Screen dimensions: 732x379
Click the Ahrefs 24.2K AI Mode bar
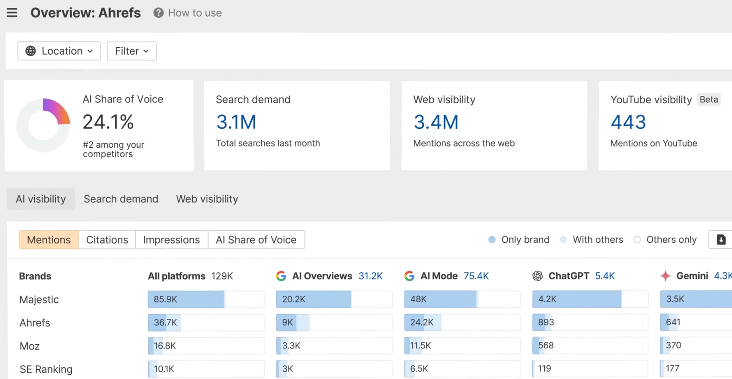462,322
